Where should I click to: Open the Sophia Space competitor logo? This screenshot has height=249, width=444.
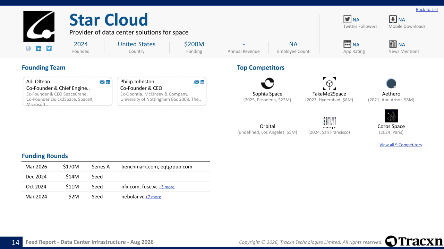(267, 83)
